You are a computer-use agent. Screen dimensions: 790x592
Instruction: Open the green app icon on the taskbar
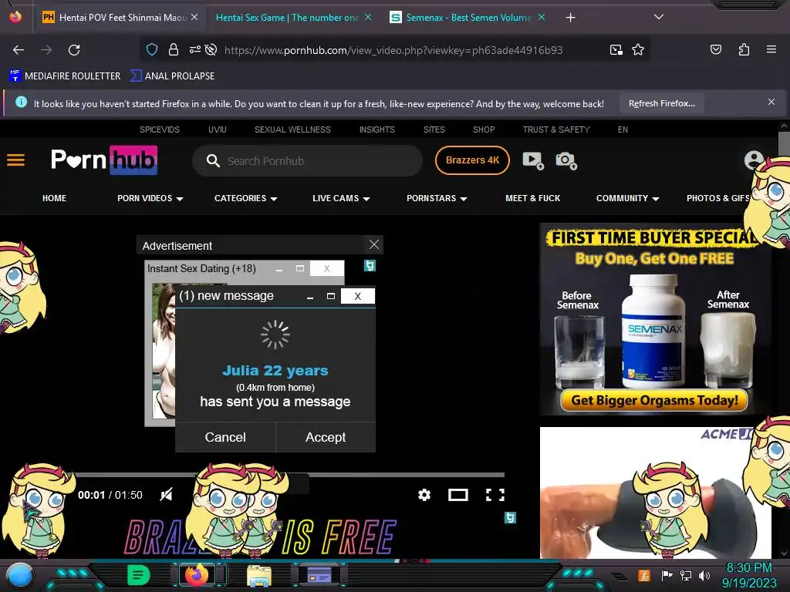138,575
